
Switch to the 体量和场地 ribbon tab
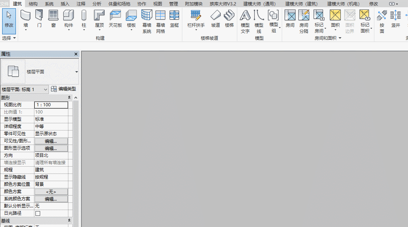[119, 4]
